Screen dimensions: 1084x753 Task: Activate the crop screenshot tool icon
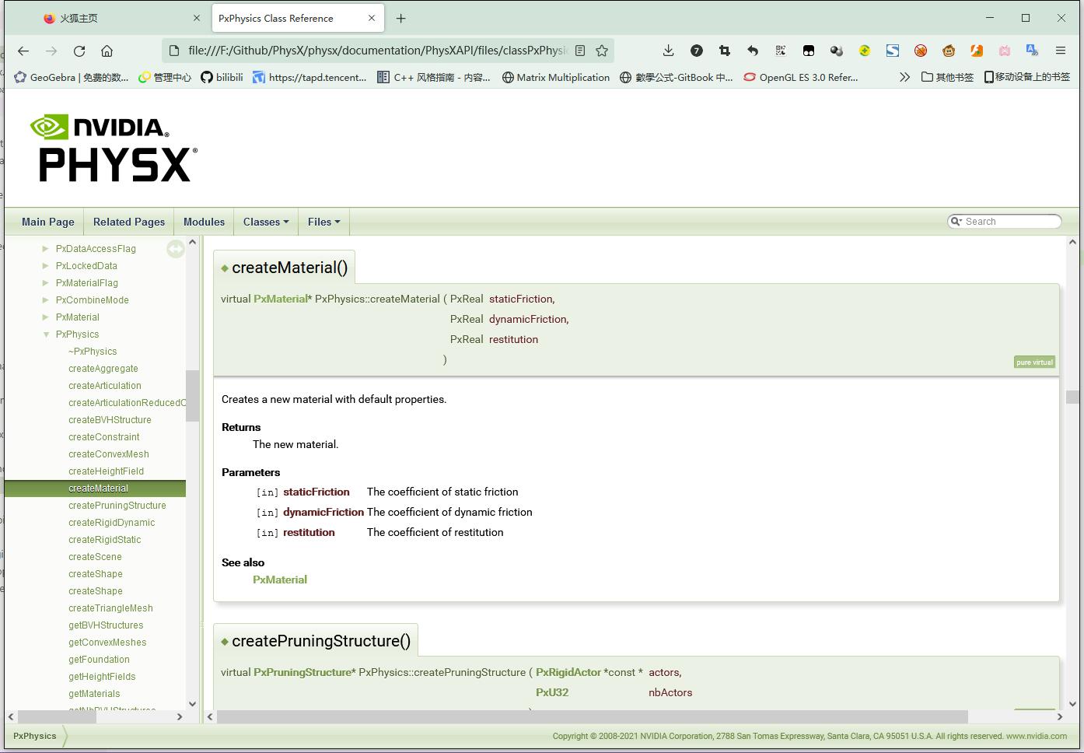pyautogui.click(x=725, y=51)
